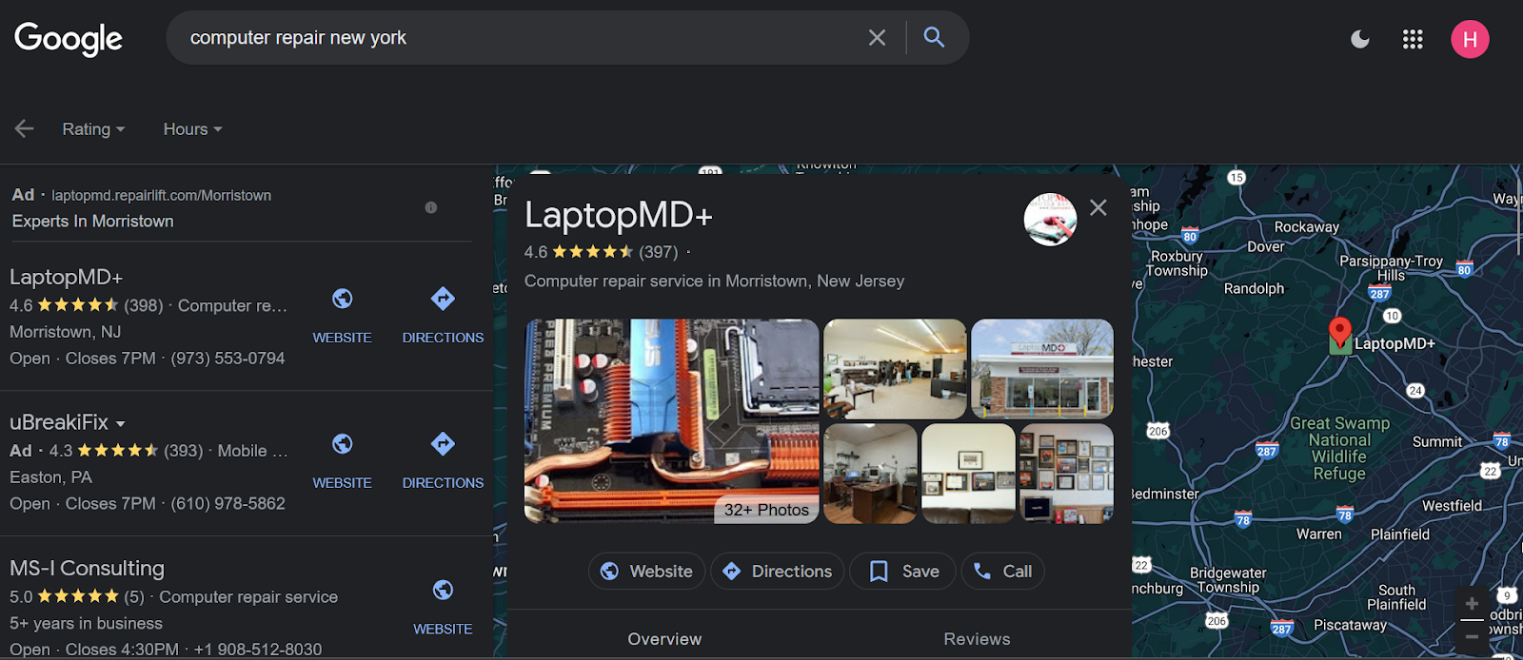This screenshot has height=660, width=1523.
Task: Toggle dark mode moon icon
Action: (1360, 39)
